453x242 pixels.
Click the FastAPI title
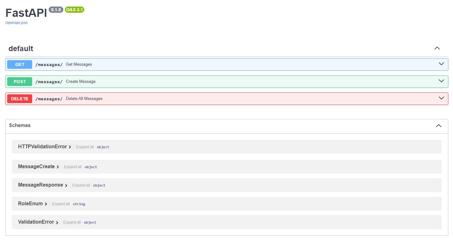coord(26,13)
